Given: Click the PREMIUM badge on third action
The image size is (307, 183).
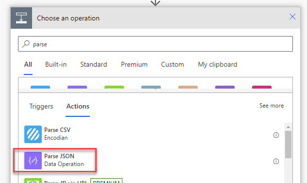Looking at the screenshot, I should [106, 181].
